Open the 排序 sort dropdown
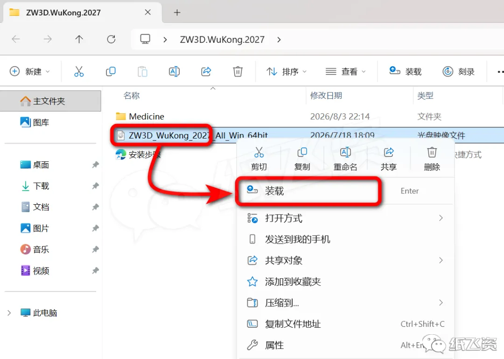Image resolution: width=504 pixels, height=359 pixels. 287,71
